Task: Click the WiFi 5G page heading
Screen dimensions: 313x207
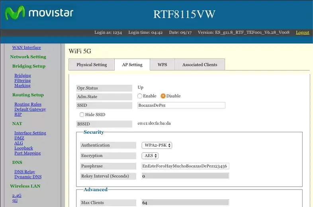Action: click(80, 51)
